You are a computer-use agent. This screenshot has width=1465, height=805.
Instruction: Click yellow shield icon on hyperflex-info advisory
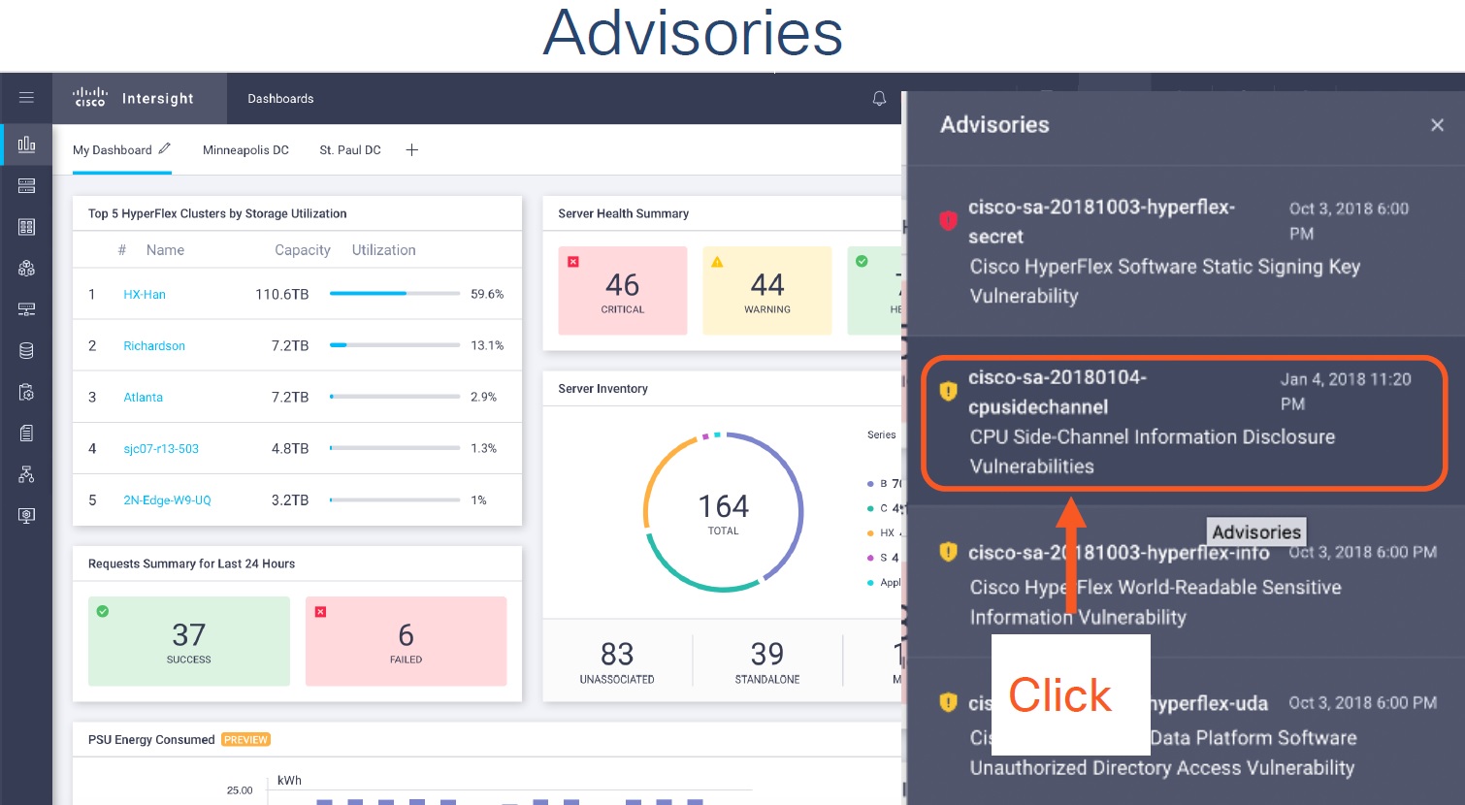[x=948, y=552]
